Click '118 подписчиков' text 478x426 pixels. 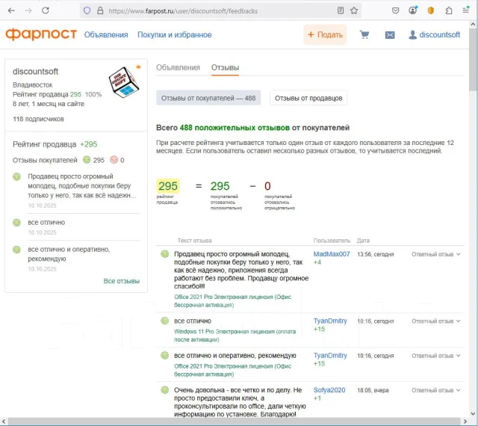pyautogui.click(x=38, y=119)
